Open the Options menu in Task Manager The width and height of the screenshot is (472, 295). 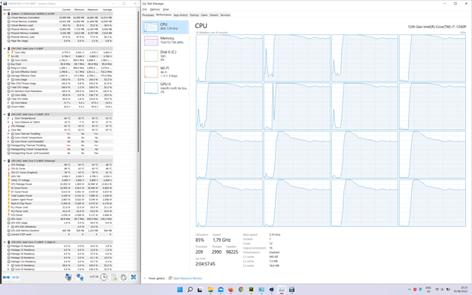155,9
